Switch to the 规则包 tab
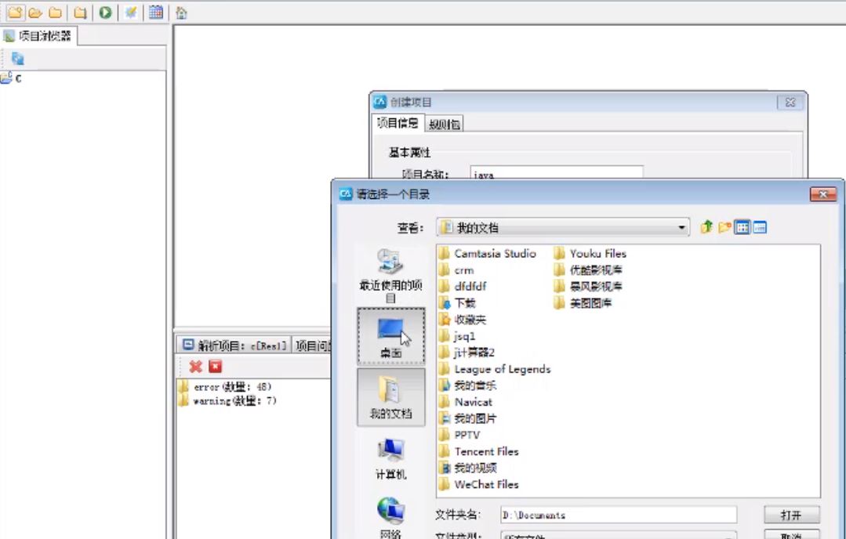The width and height of the screenshot is (846, 539). [445, 123]
